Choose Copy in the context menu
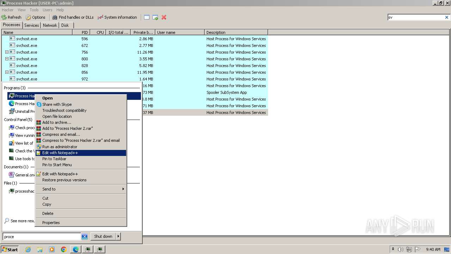This screenshot has height=254, width=451. click(81, 204)
